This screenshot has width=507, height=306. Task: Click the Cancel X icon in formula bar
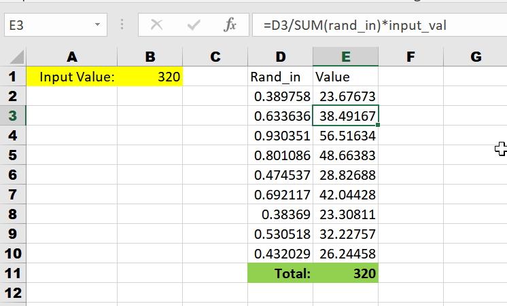click(x=157, y=25)
